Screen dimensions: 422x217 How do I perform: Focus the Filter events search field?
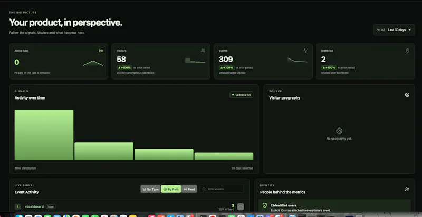coord(222,189)
